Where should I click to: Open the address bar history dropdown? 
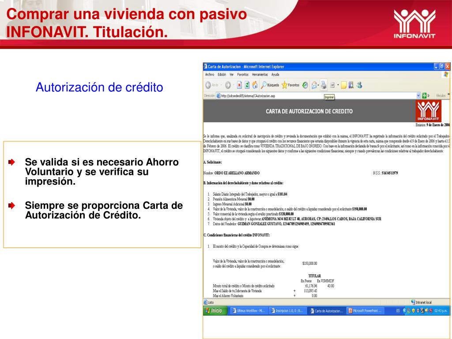[x=418, y=96]
